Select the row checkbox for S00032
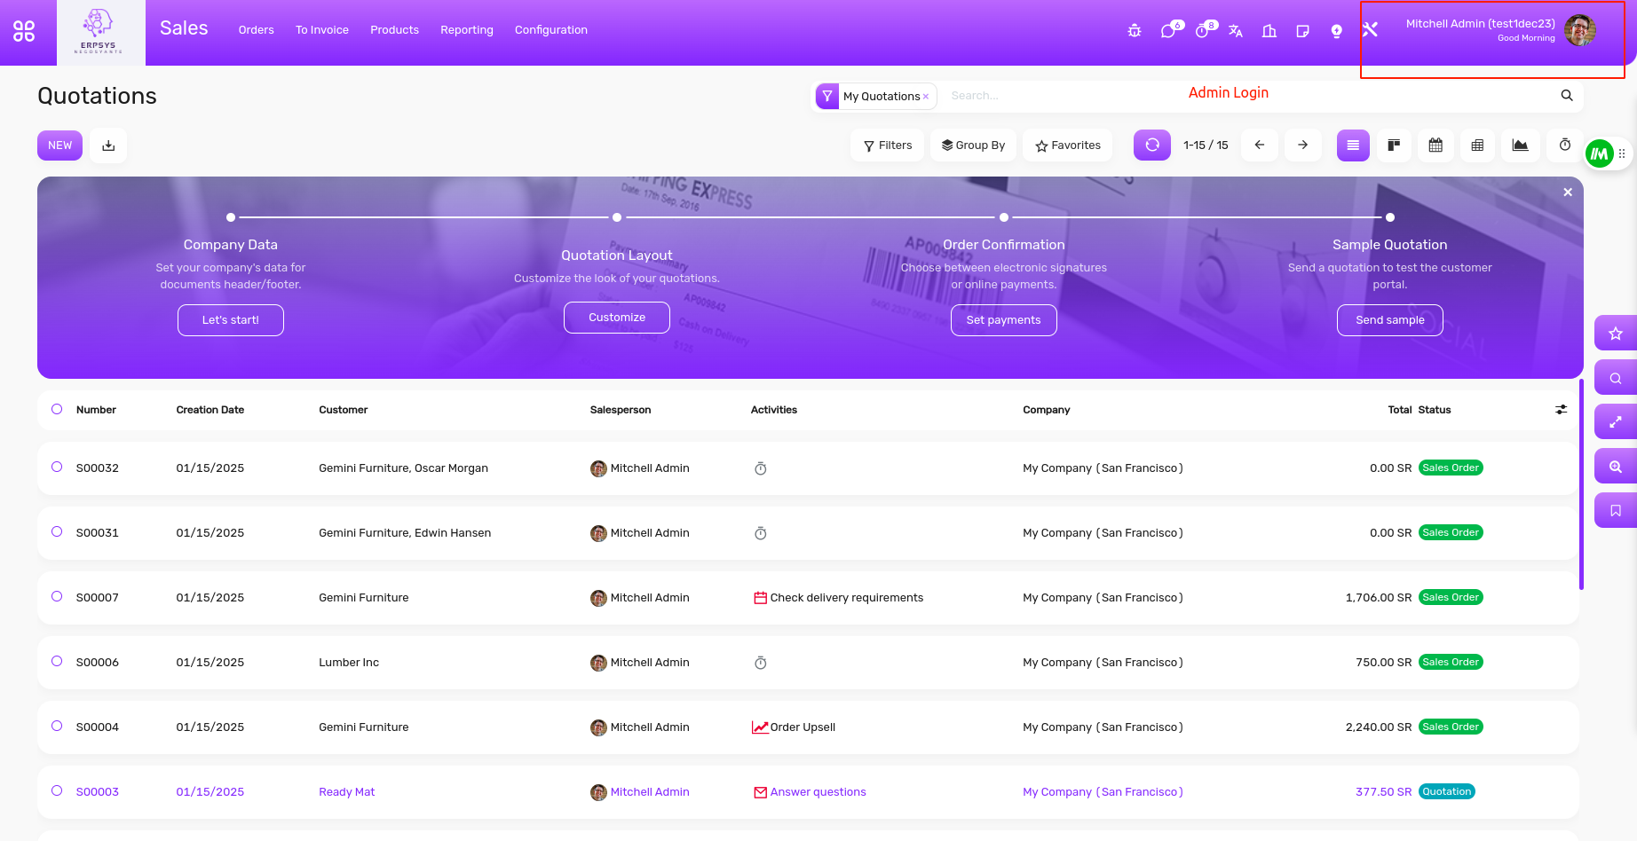The image size is (1637, 841). point(57,467)
